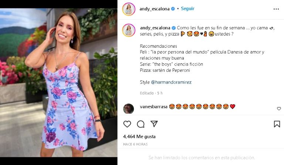Save post with bookmark icon
The width and height of the screenshot is (284, 165).
pos(277,124)
